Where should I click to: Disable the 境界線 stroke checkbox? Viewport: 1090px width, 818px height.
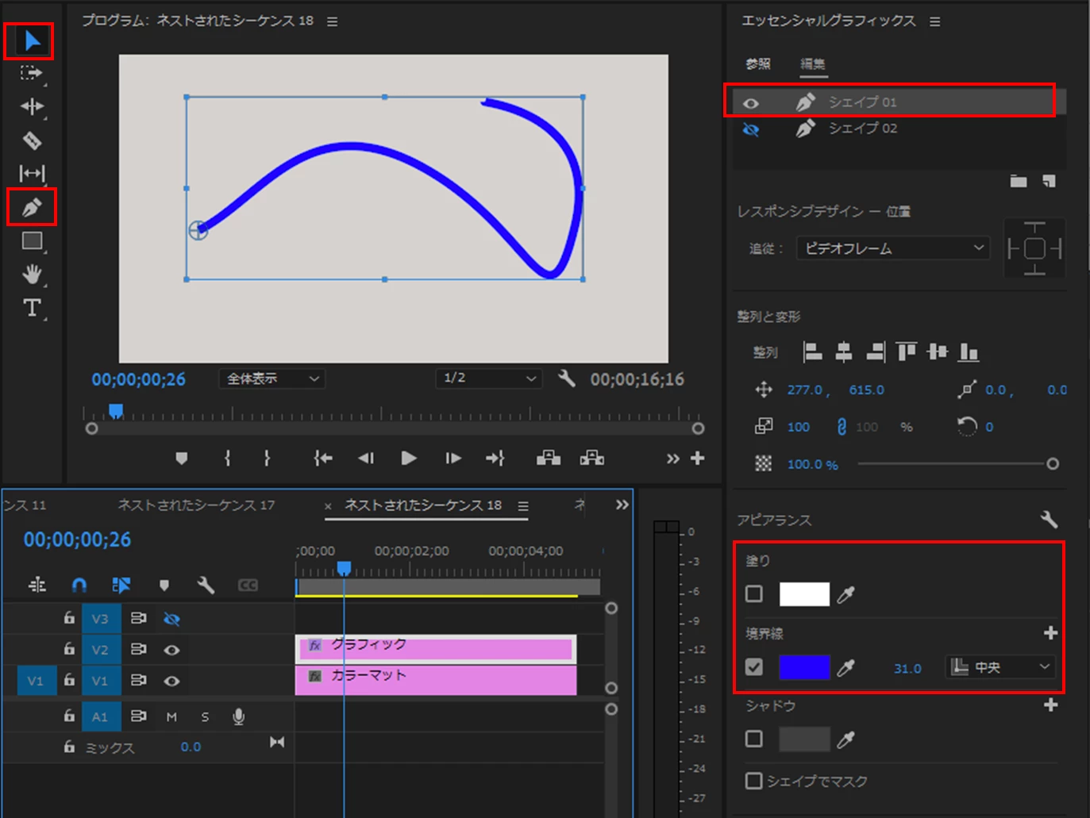[x=754, y=666]
